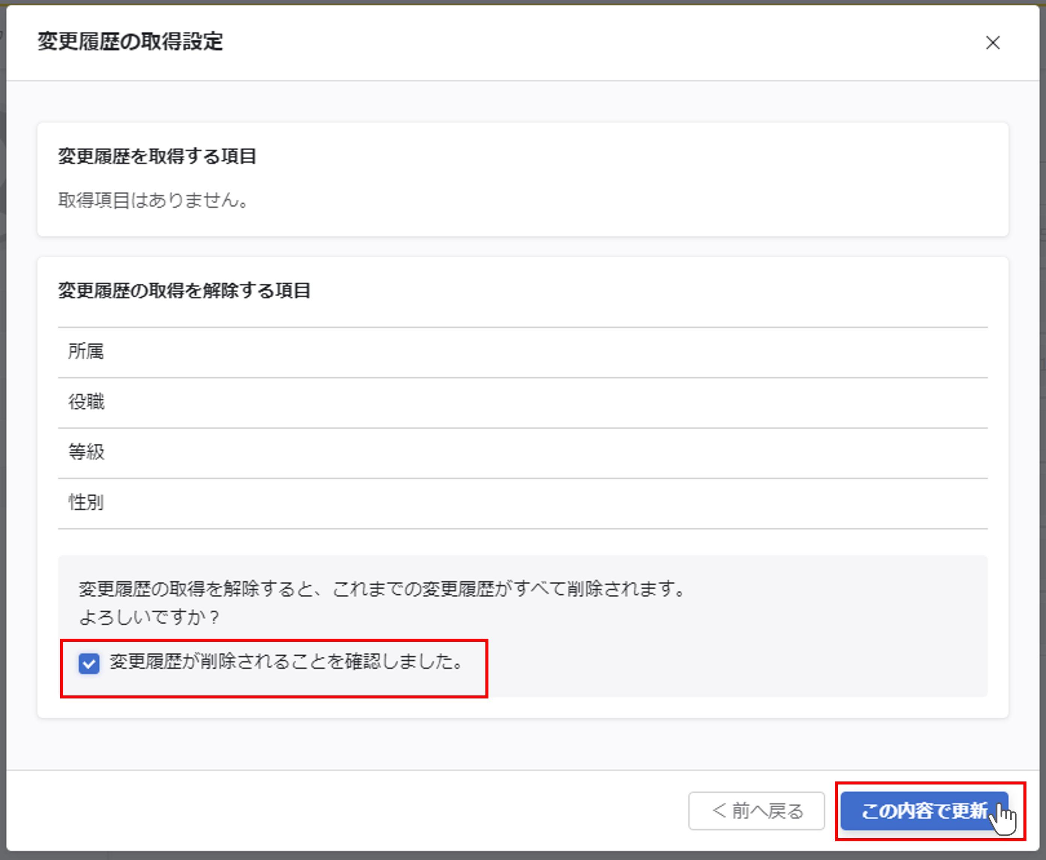Screen dimensions: 1046x860
Task: Click 取得項目はありません text
Action: 153,200
